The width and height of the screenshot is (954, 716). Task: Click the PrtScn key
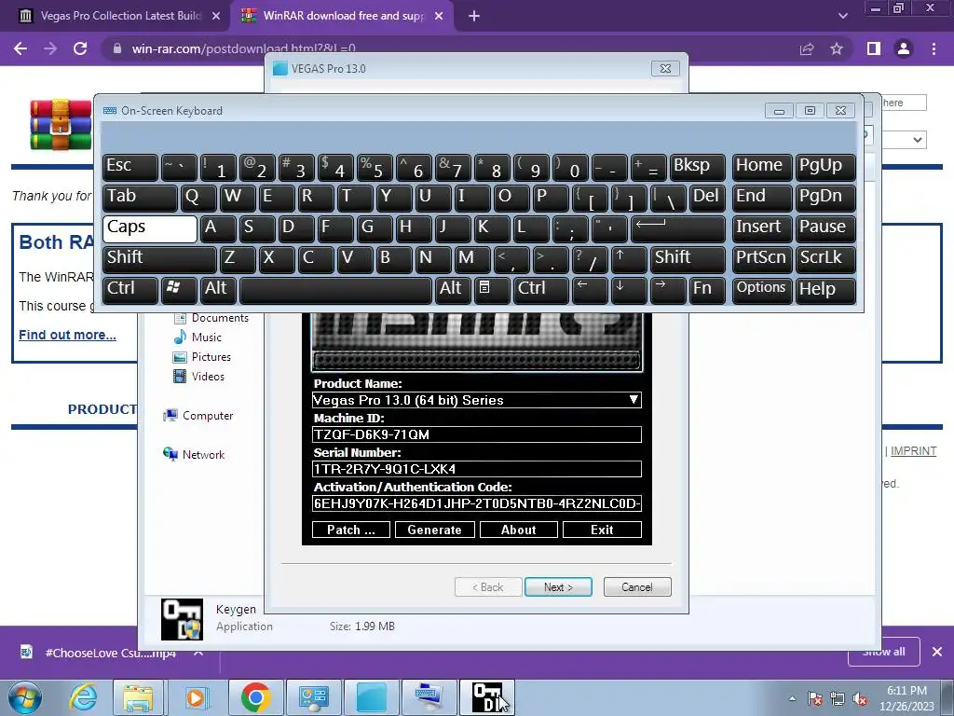tap(762, 259)
